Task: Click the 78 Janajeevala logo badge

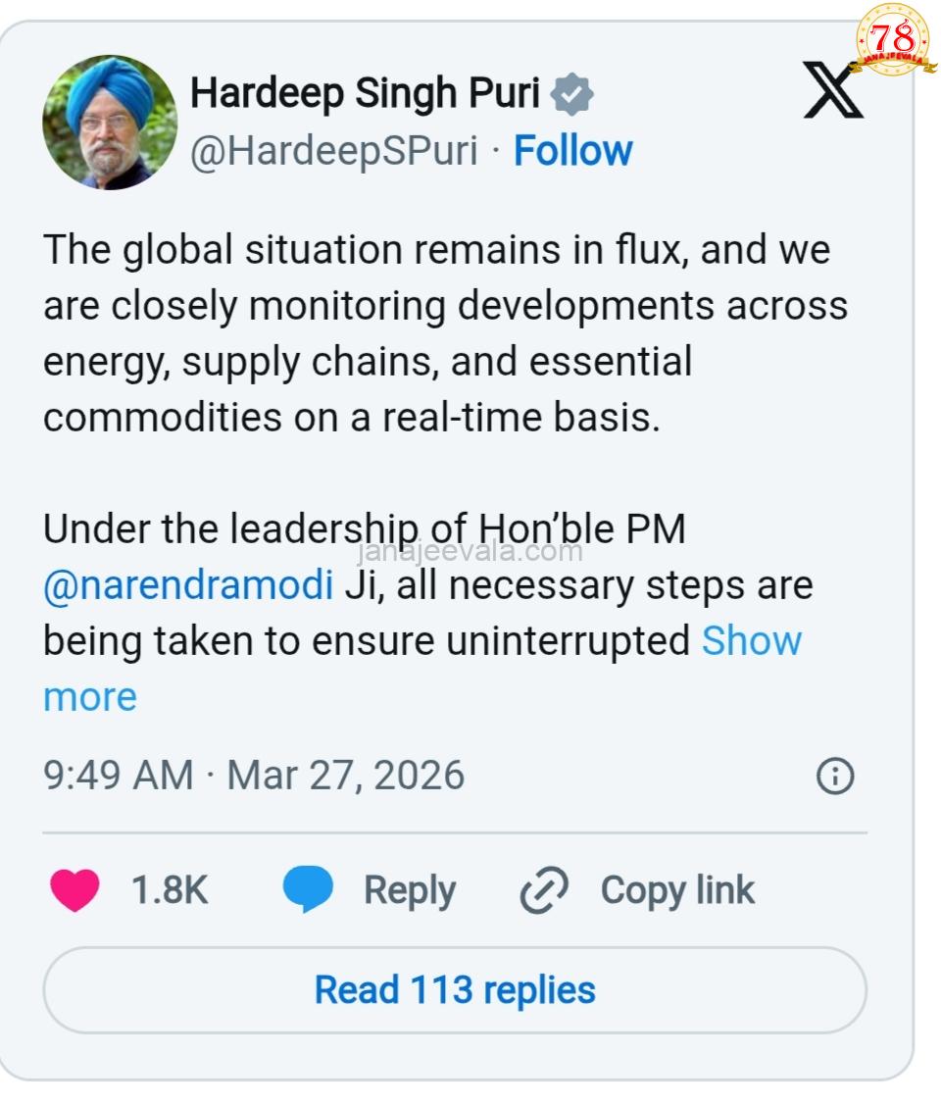Action: pyautogui.click(x=893, y=40)
